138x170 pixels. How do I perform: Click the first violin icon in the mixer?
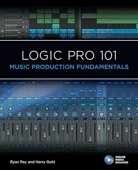coord(83,109)
